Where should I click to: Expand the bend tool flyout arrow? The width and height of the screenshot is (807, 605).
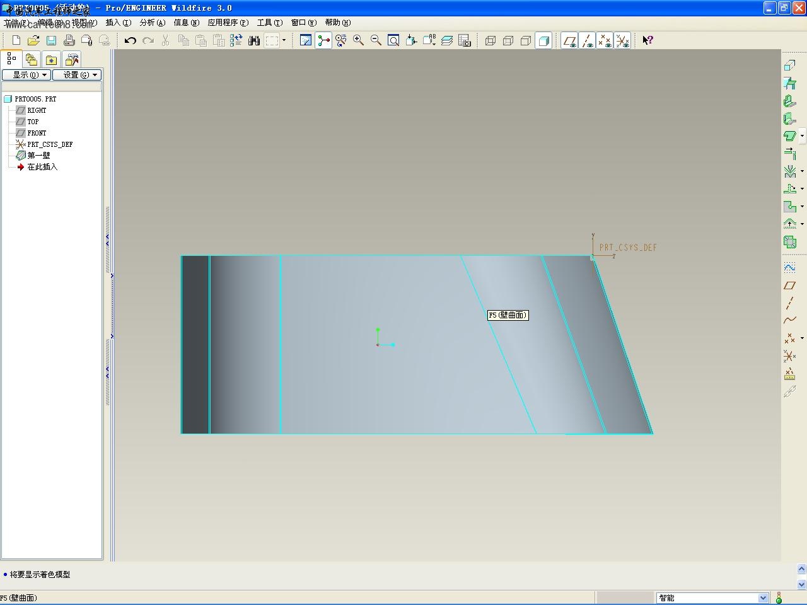802,171
